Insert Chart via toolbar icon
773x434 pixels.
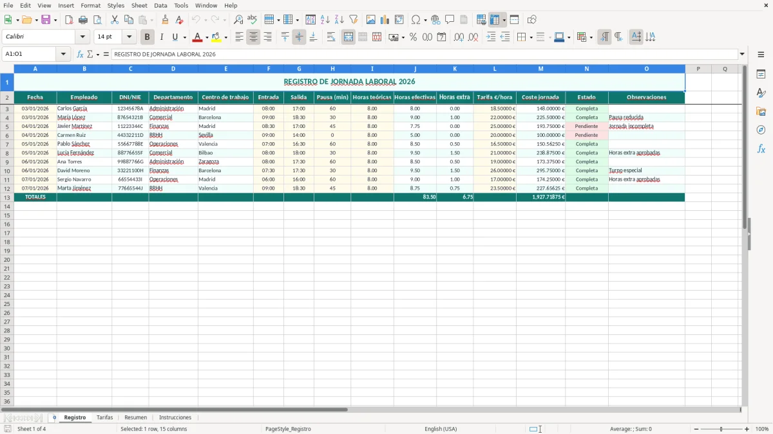385,20
